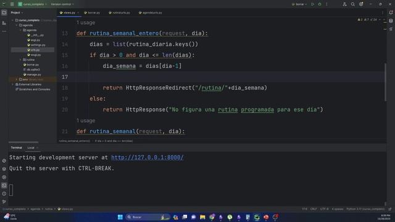The width and height of the screenshot is (395, 222).
Task: Go to the next highlighted problem arrow
Action: point(384,20)
